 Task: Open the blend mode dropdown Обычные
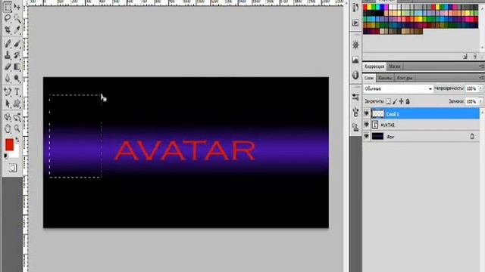(x=398, y=89)
